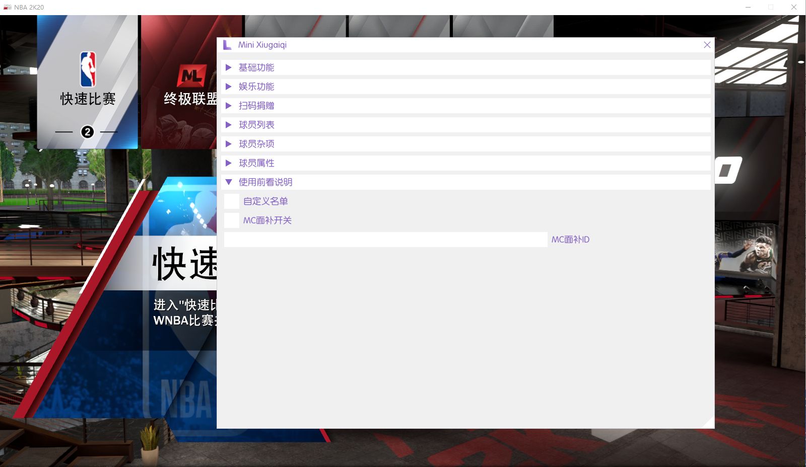Viewport: 806px width, 467px height.
Task: Click the number 2 circle badge
Action: 88,132
